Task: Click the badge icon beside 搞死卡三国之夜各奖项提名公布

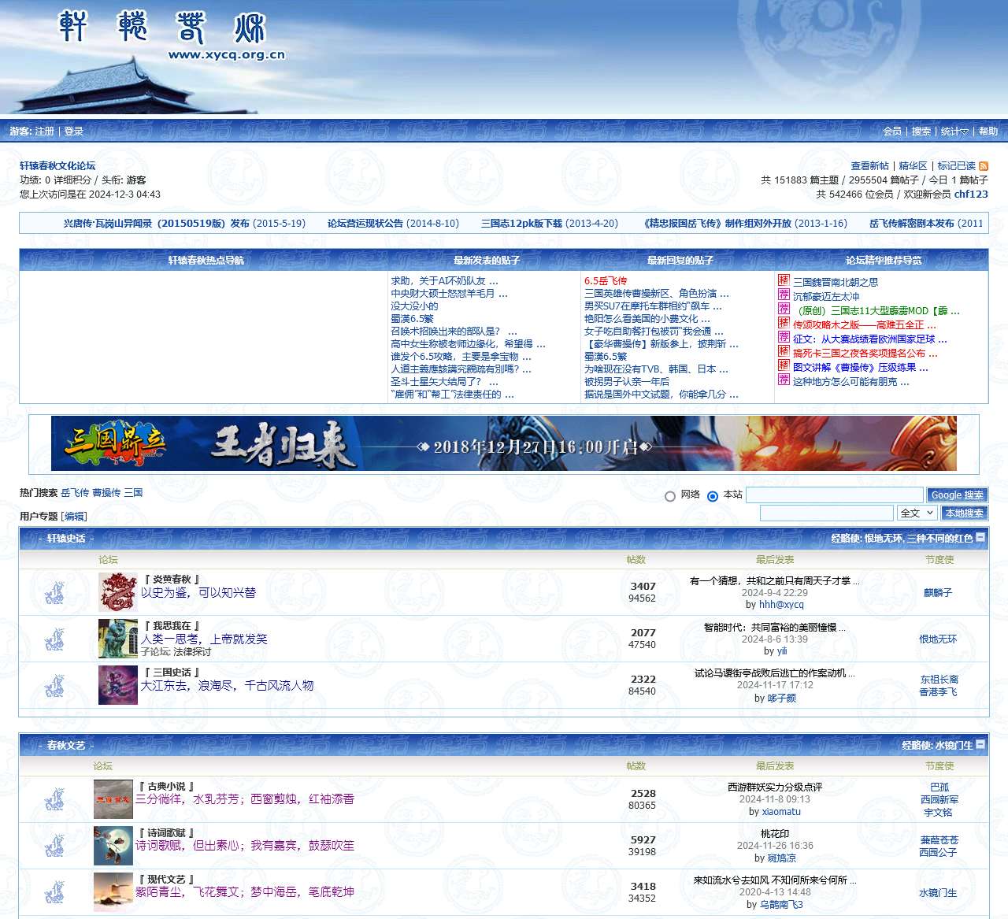Action: tap(784, 351)
